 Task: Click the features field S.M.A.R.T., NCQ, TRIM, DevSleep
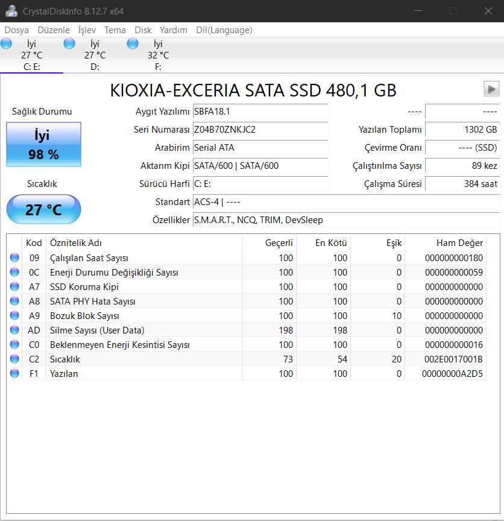(x=346, y=220)
